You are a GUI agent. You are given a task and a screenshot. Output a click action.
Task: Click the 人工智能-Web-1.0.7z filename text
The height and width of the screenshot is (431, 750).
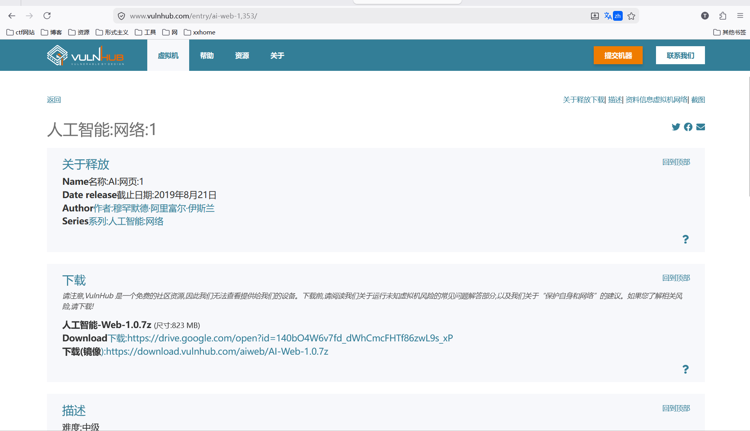[x=107, y=325]
